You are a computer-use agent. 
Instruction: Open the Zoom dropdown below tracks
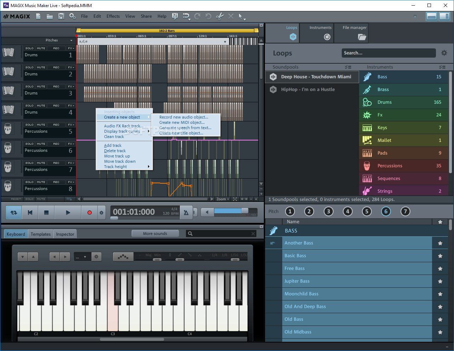click(223, 199)
